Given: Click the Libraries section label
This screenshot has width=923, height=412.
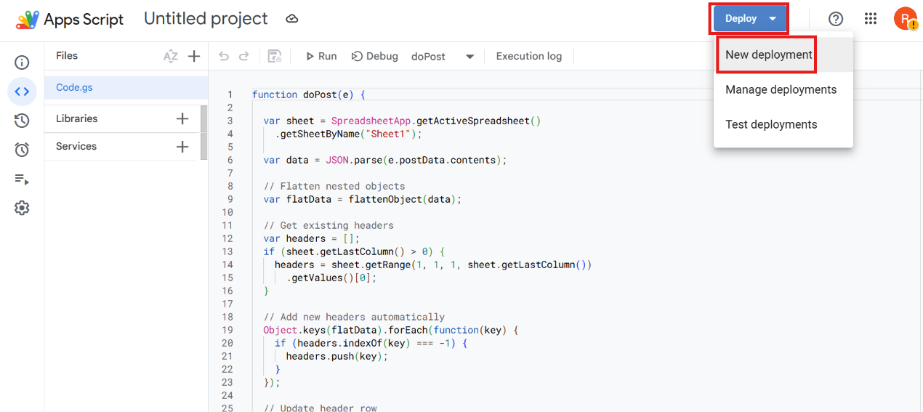Looking at the screenshot, I should 76,118.
